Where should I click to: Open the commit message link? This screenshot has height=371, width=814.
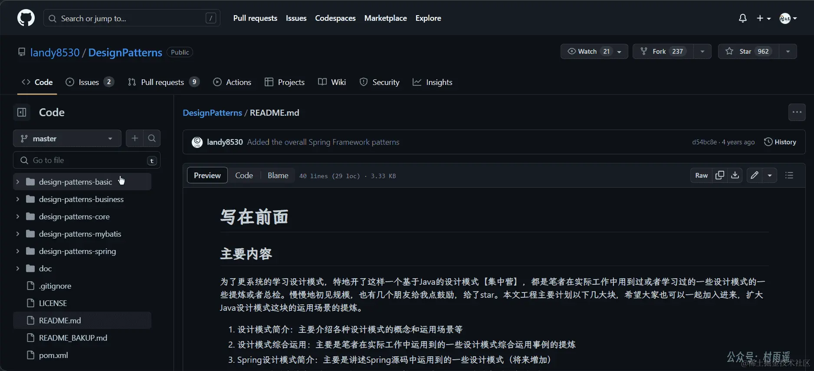(x=323, y=142)
